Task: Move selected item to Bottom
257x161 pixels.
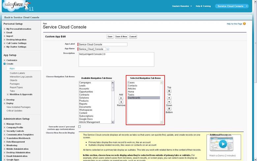Action: pyautogui.click(x=169, y=109)
